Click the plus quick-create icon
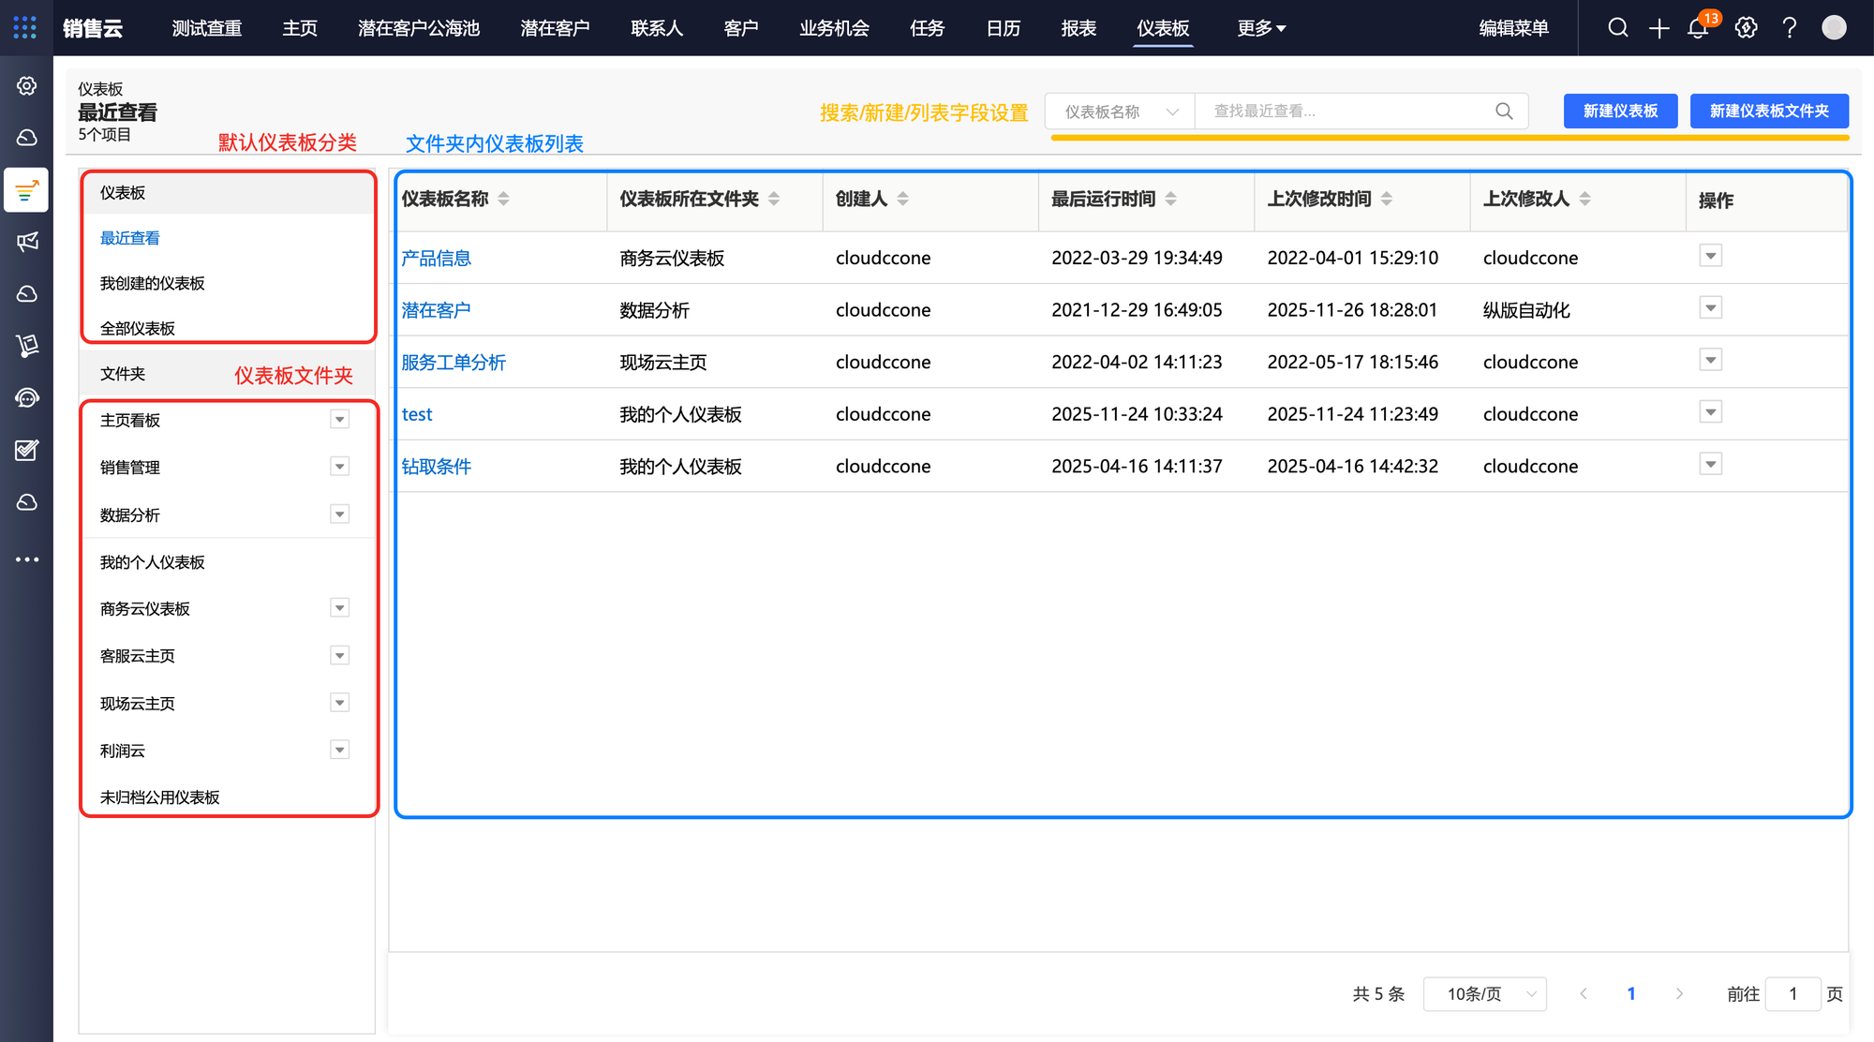The width and height of the screenshot is (1874, 1042). (x=1658, y=28)
